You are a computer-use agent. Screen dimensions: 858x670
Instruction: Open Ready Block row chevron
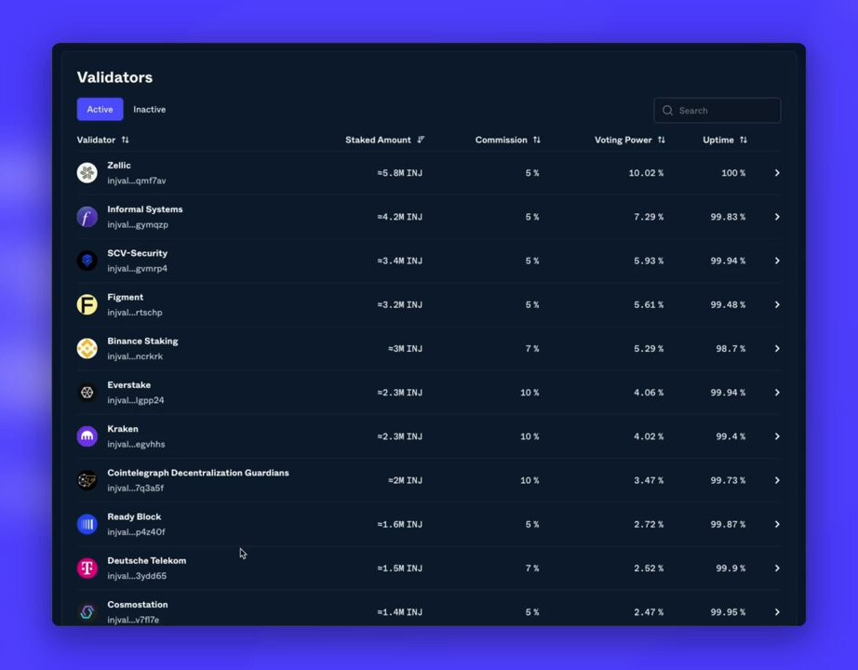pos(777,525)
